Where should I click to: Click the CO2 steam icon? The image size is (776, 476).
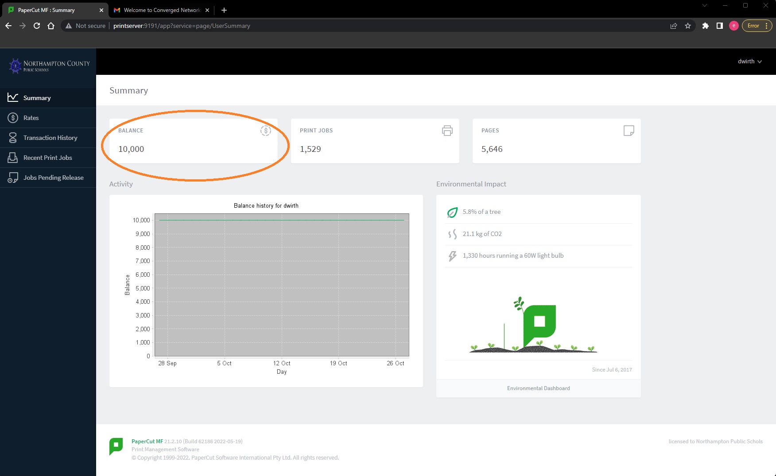click(452, 234)
